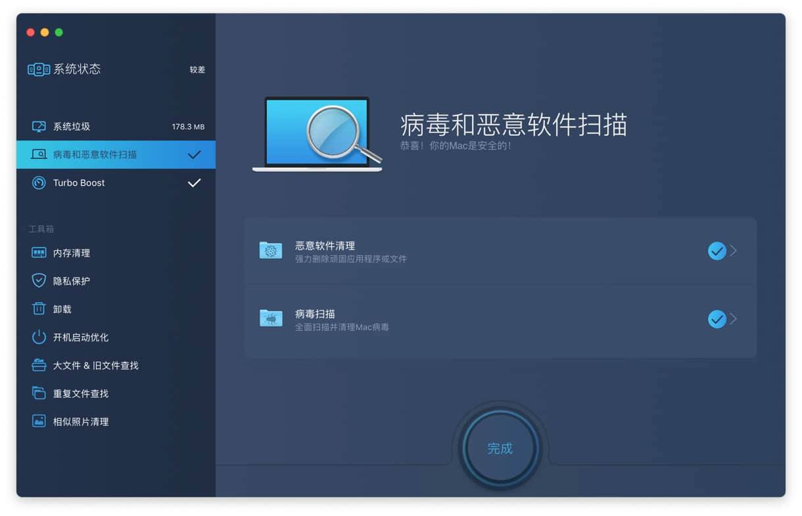Screen dimensions: 802x516
Task: Click the 系统状态 header label
Action: 77,69
